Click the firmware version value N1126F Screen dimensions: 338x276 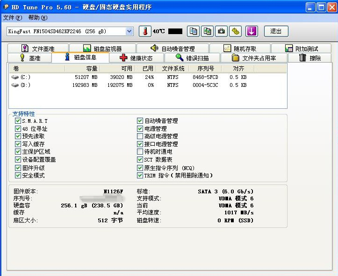114,191
